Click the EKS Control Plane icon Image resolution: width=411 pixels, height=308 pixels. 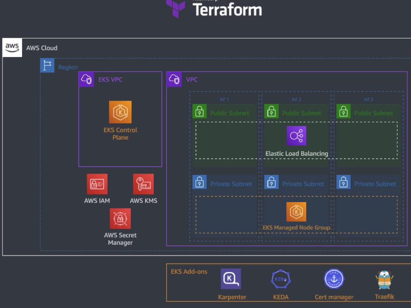click(x=120, y=111)
